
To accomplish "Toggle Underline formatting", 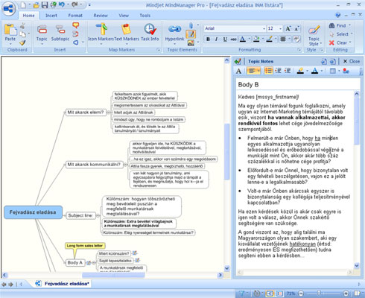I will 225,39.
